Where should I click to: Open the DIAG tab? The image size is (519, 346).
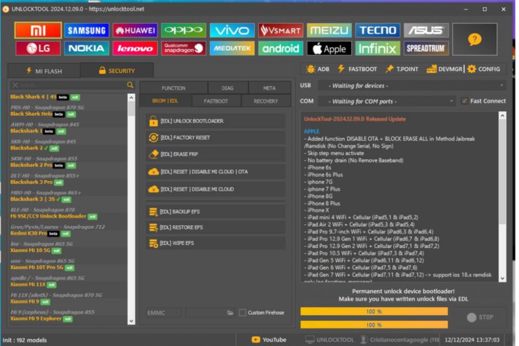point(228,88)
